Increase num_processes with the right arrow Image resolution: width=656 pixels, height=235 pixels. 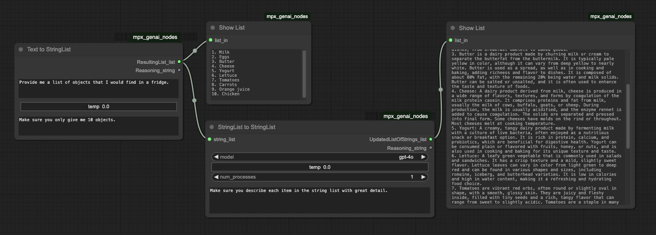coord(423,177)
